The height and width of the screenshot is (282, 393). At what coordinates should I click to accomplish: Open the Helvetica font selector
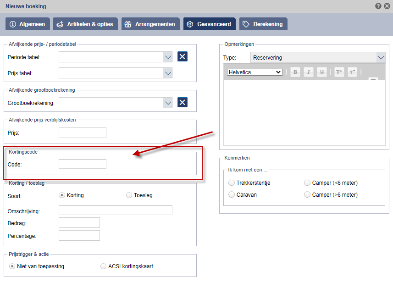point(255,72)
